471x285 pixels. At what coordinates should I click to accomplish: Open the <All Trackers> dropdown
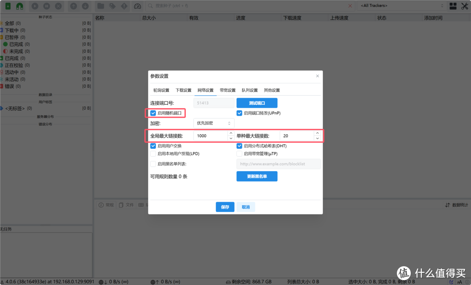(x=401, y=6)
